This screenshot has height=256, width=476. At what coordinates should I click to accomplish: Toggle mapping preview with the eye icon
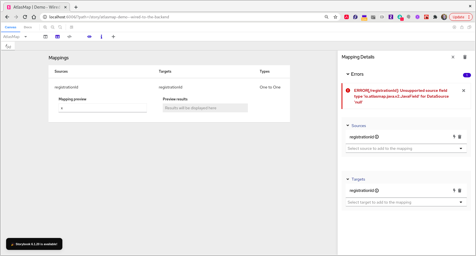tap(89, 36)
